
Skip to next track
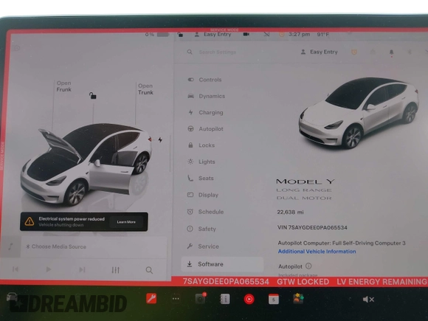tap(82, 269)
